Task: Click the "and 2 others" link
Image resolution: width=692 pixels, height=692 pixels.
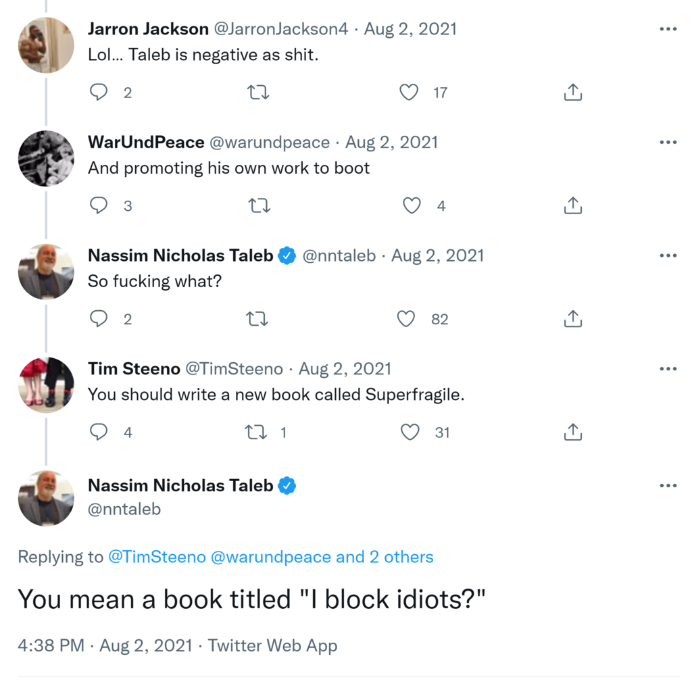Action: pos(385,557)
